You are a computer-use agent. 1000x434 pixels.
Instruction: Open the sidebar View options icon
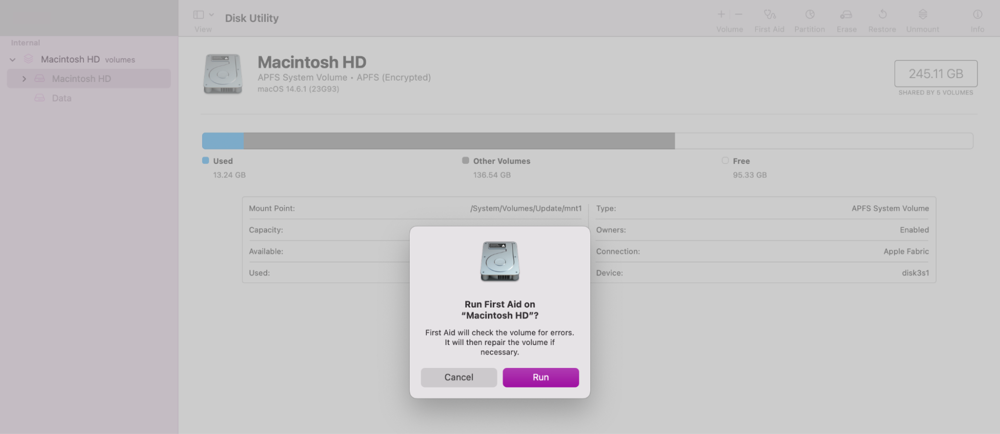[199, 15]
